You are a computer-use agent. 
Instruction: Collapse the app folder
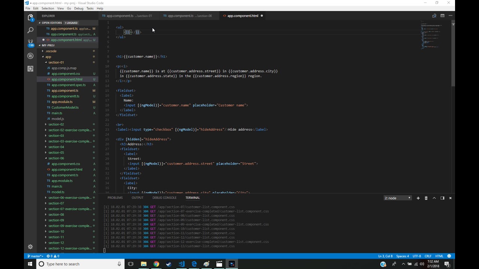click(48, 57)
